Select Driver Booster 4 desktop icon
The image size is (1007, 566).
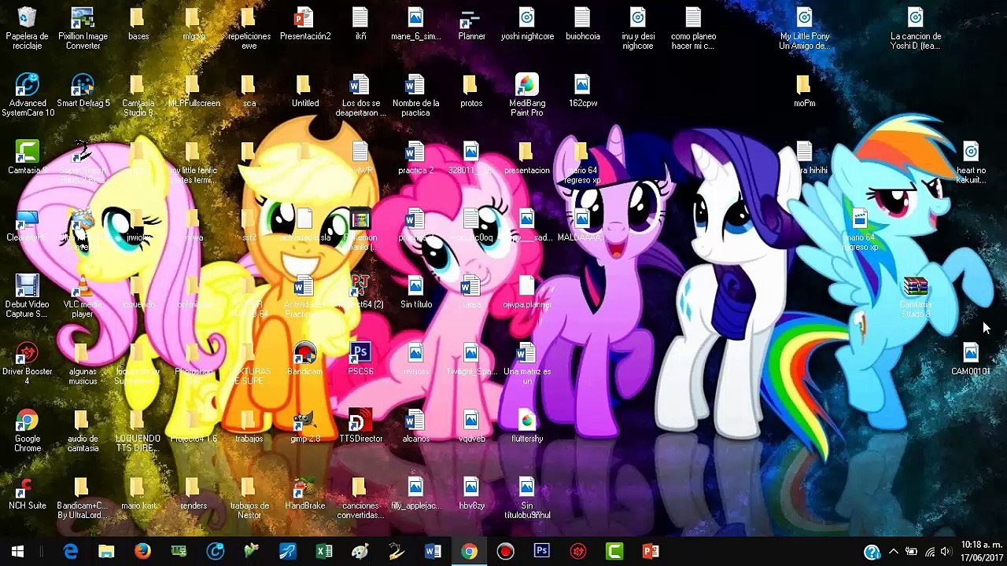point(28,363)
